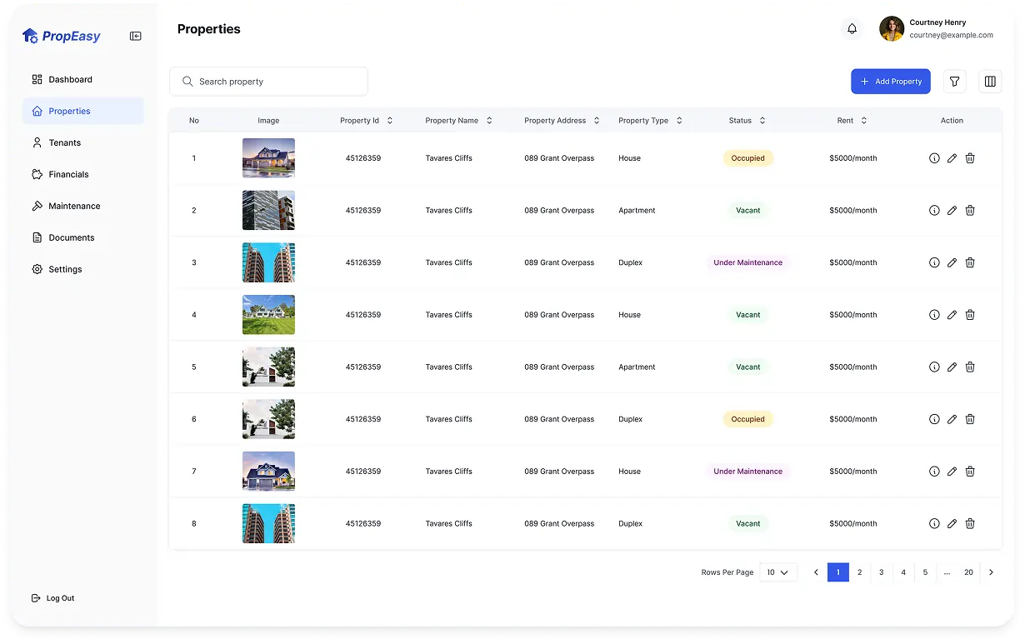This screenshot has height=644, width=1025.
Task: Go to the Maintenance section
Action: click(x=74, y=206)
